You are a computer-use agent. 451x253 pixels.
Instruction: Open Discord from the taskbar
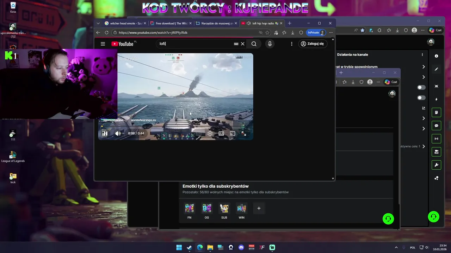241,247
